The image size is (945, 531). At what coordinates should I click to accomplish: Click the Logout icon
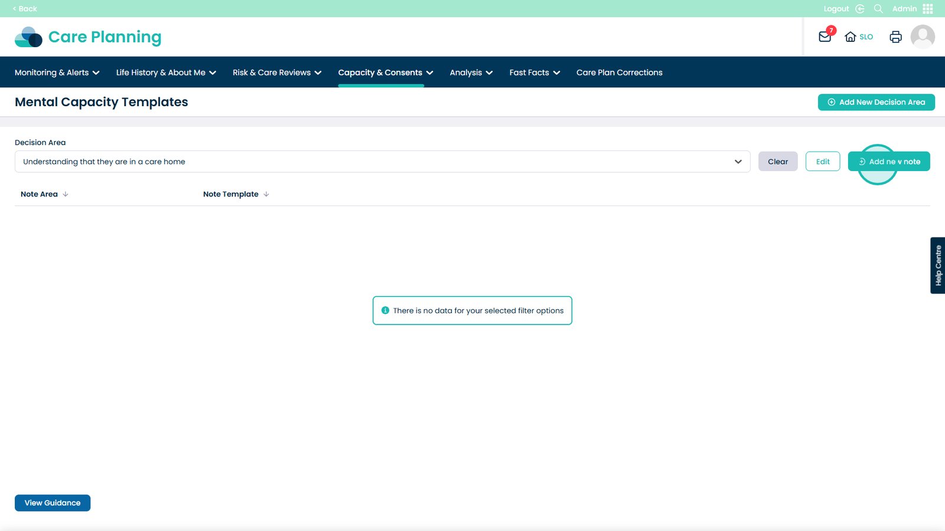point(859,9)
